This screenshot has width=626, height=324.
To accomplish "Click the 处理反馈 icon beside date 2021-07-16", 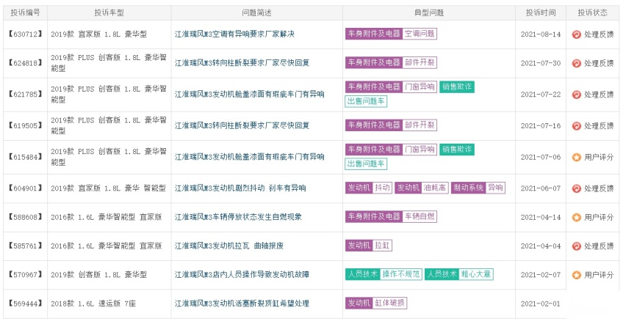I will click(576, 125).
